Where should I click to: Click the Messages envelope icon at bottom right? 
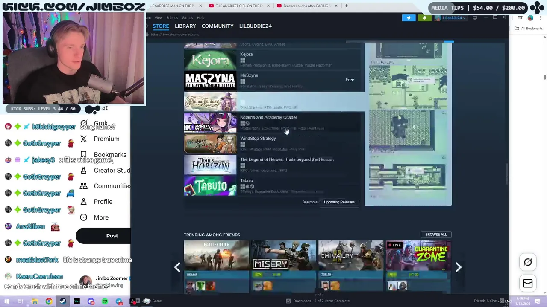528,284
